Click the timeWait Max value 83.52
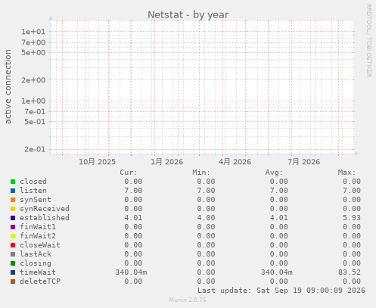Viewport: 376px width, 308px height. 350,272
